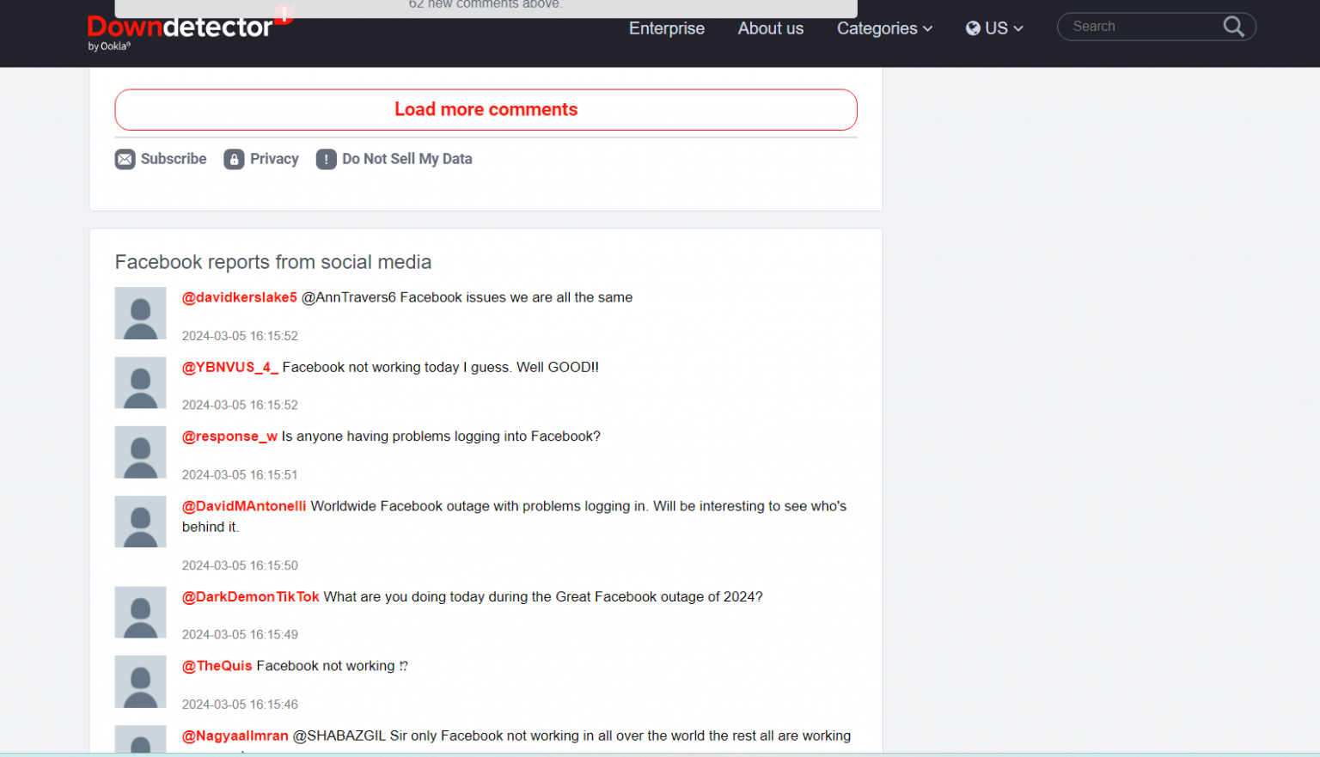
Task: Go to About us page
Action: [x=770, y=28]
